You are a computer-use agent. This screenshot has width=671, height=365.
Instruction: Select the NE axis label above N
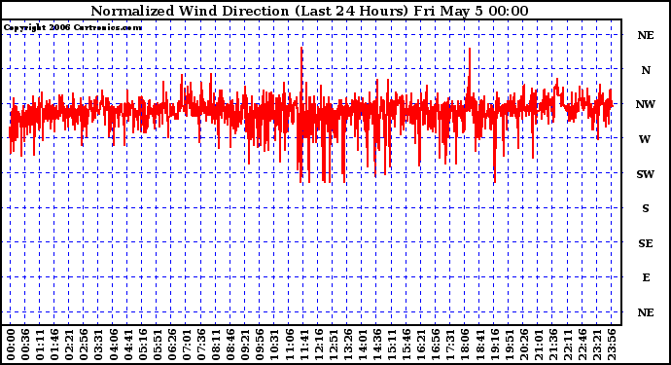click(646, 35)
